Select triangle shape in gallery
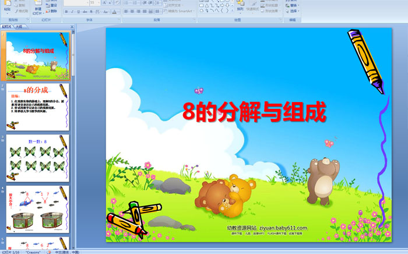The image size is (408, 254). [206, 5]
